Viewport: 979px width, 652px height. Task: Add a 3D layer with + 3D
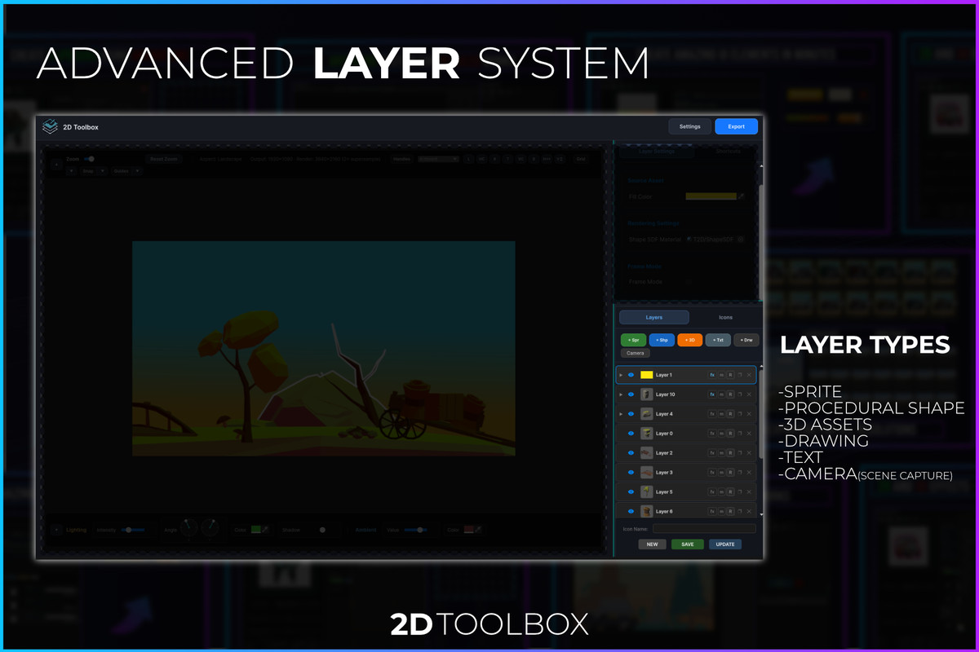[x=690, y=340]
